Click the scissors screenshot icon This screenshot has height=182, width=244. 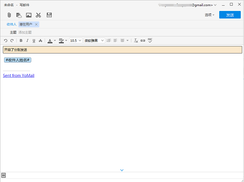point(39,15)
